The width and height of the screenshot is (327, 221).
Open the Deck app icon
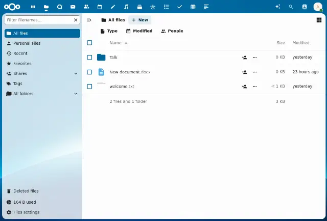[139, 7]
